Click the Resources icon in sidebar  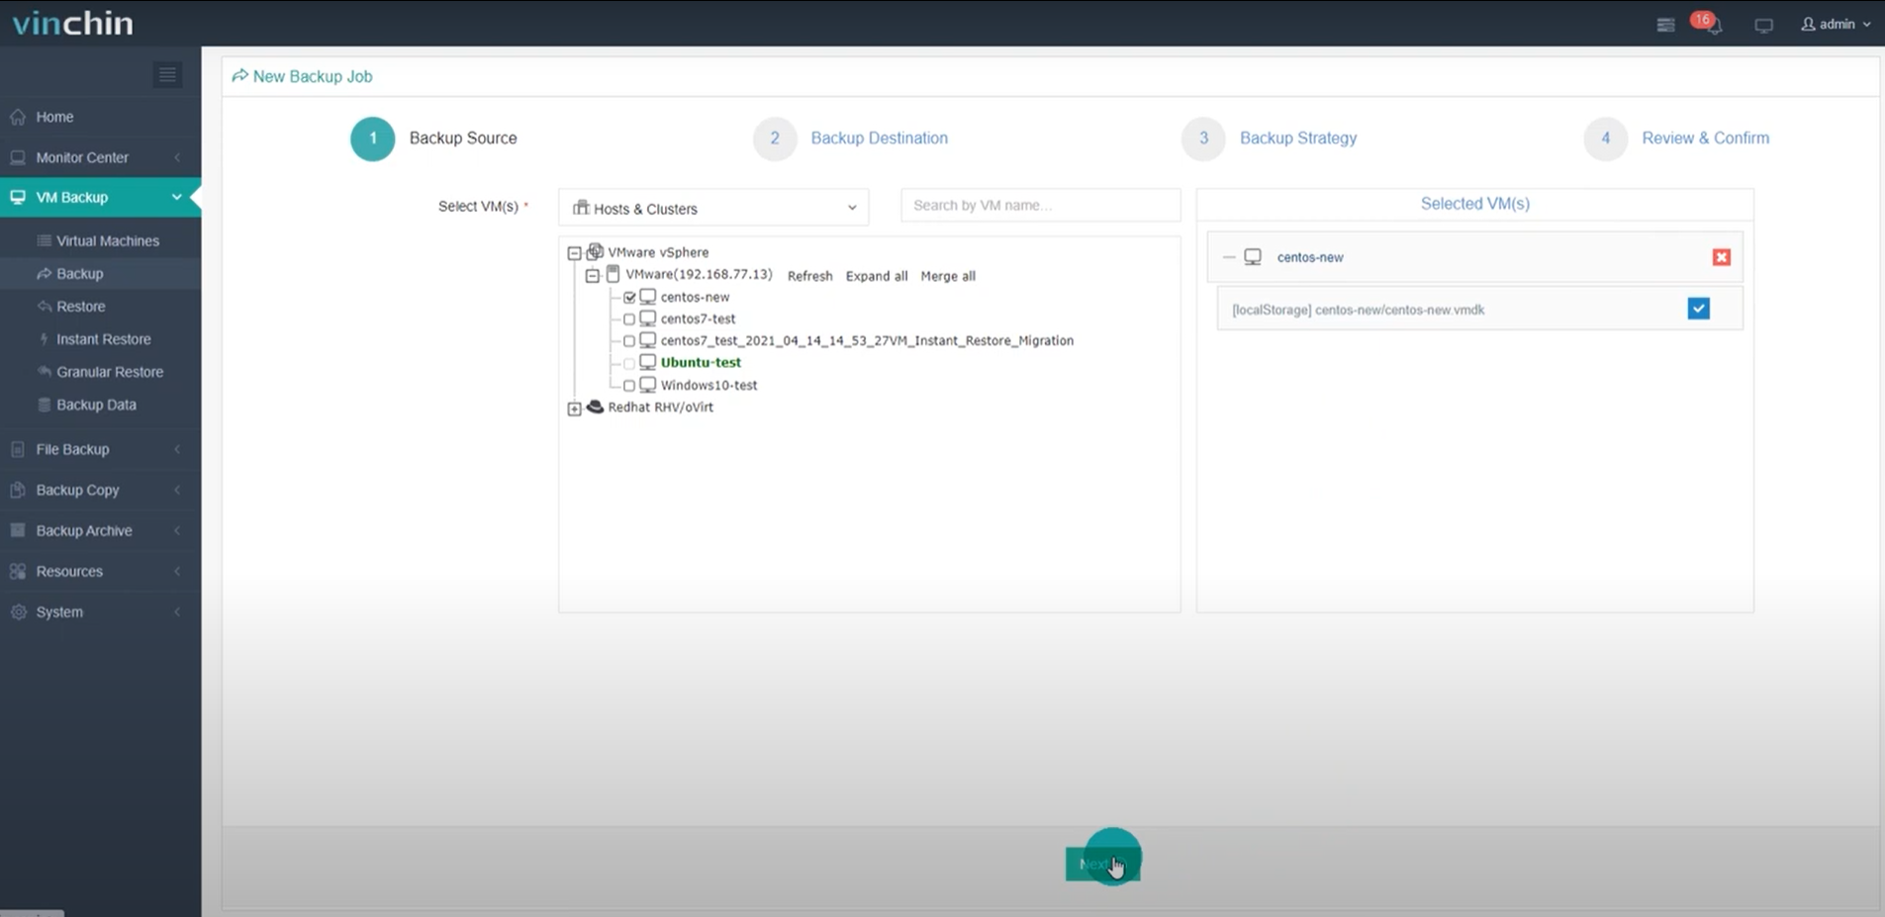tap(18, 572)
